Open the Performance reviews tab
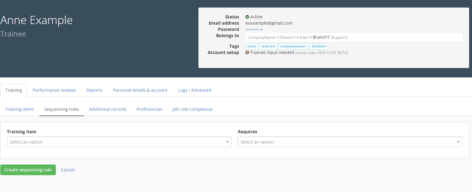 54,90
